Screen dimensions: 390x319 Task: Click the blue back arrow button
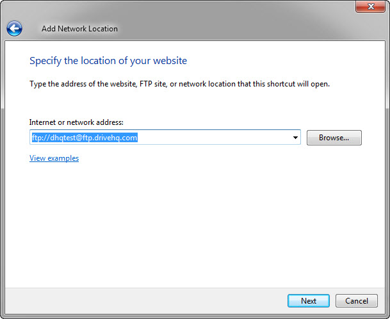[x=14, y=28]
